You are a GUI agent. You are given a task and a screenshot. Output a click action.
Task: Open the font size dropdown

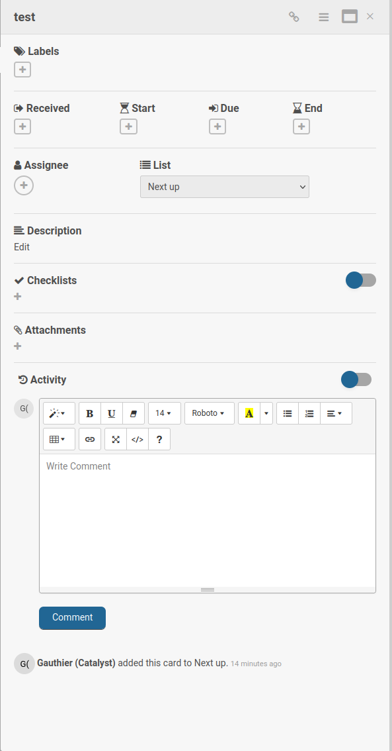[164, 413]
